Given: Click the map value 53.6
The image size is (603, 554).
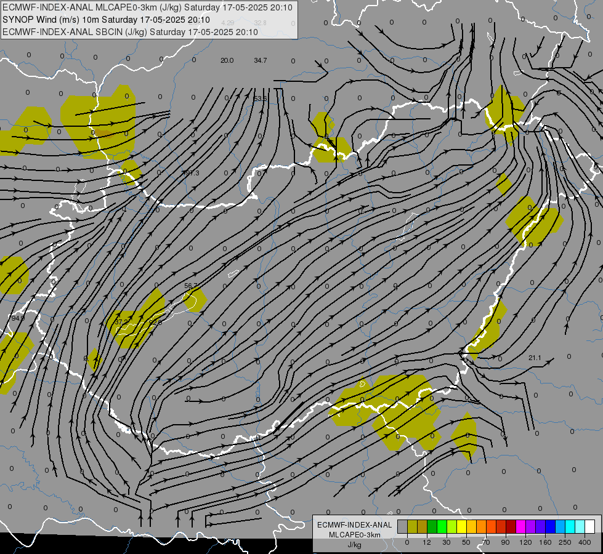Looking at the screenshot, I should click(x=261, y=99).
